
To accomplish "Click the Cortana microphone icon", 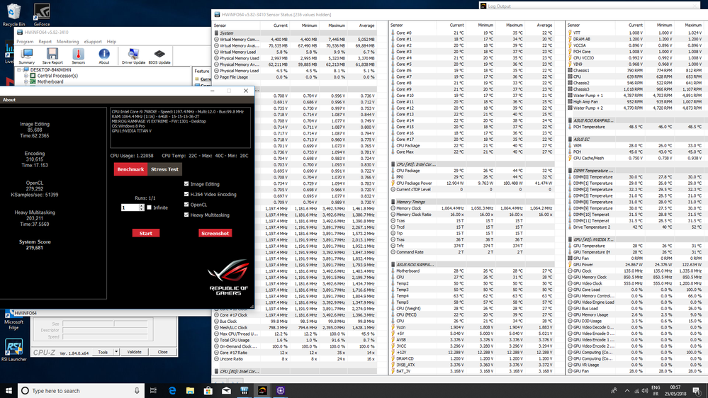I will [x=137, y=391].
